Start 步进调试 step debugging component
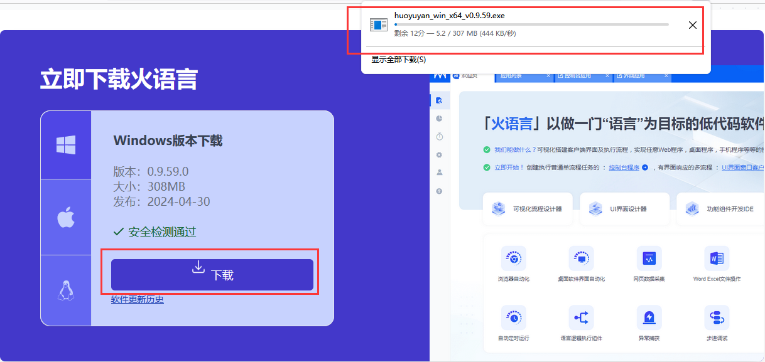The image size is (765, 362). (717, 318)
